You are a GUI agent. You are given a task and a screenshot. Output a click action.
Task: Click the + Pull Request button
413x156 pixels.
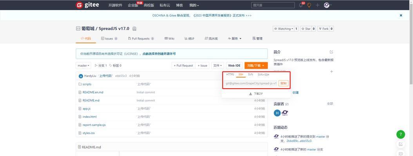(x=183, y=66)
